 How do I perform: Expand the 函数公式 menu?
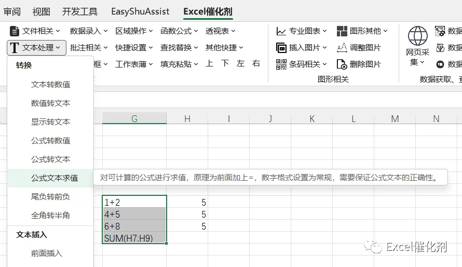[x=179, y=31]
